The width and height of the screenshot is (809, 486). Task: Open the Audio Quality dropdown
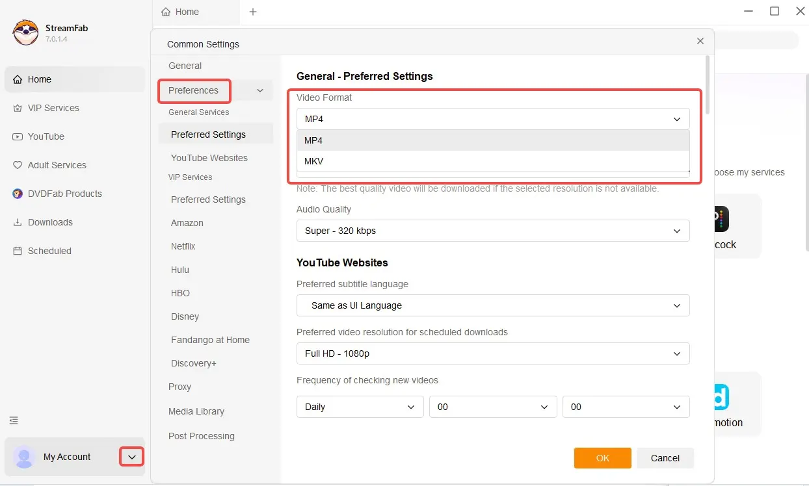493,231
